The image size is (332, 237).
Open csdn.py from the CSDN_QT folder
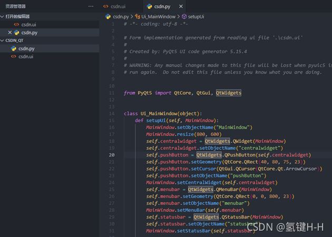click(x=26, y=48)
